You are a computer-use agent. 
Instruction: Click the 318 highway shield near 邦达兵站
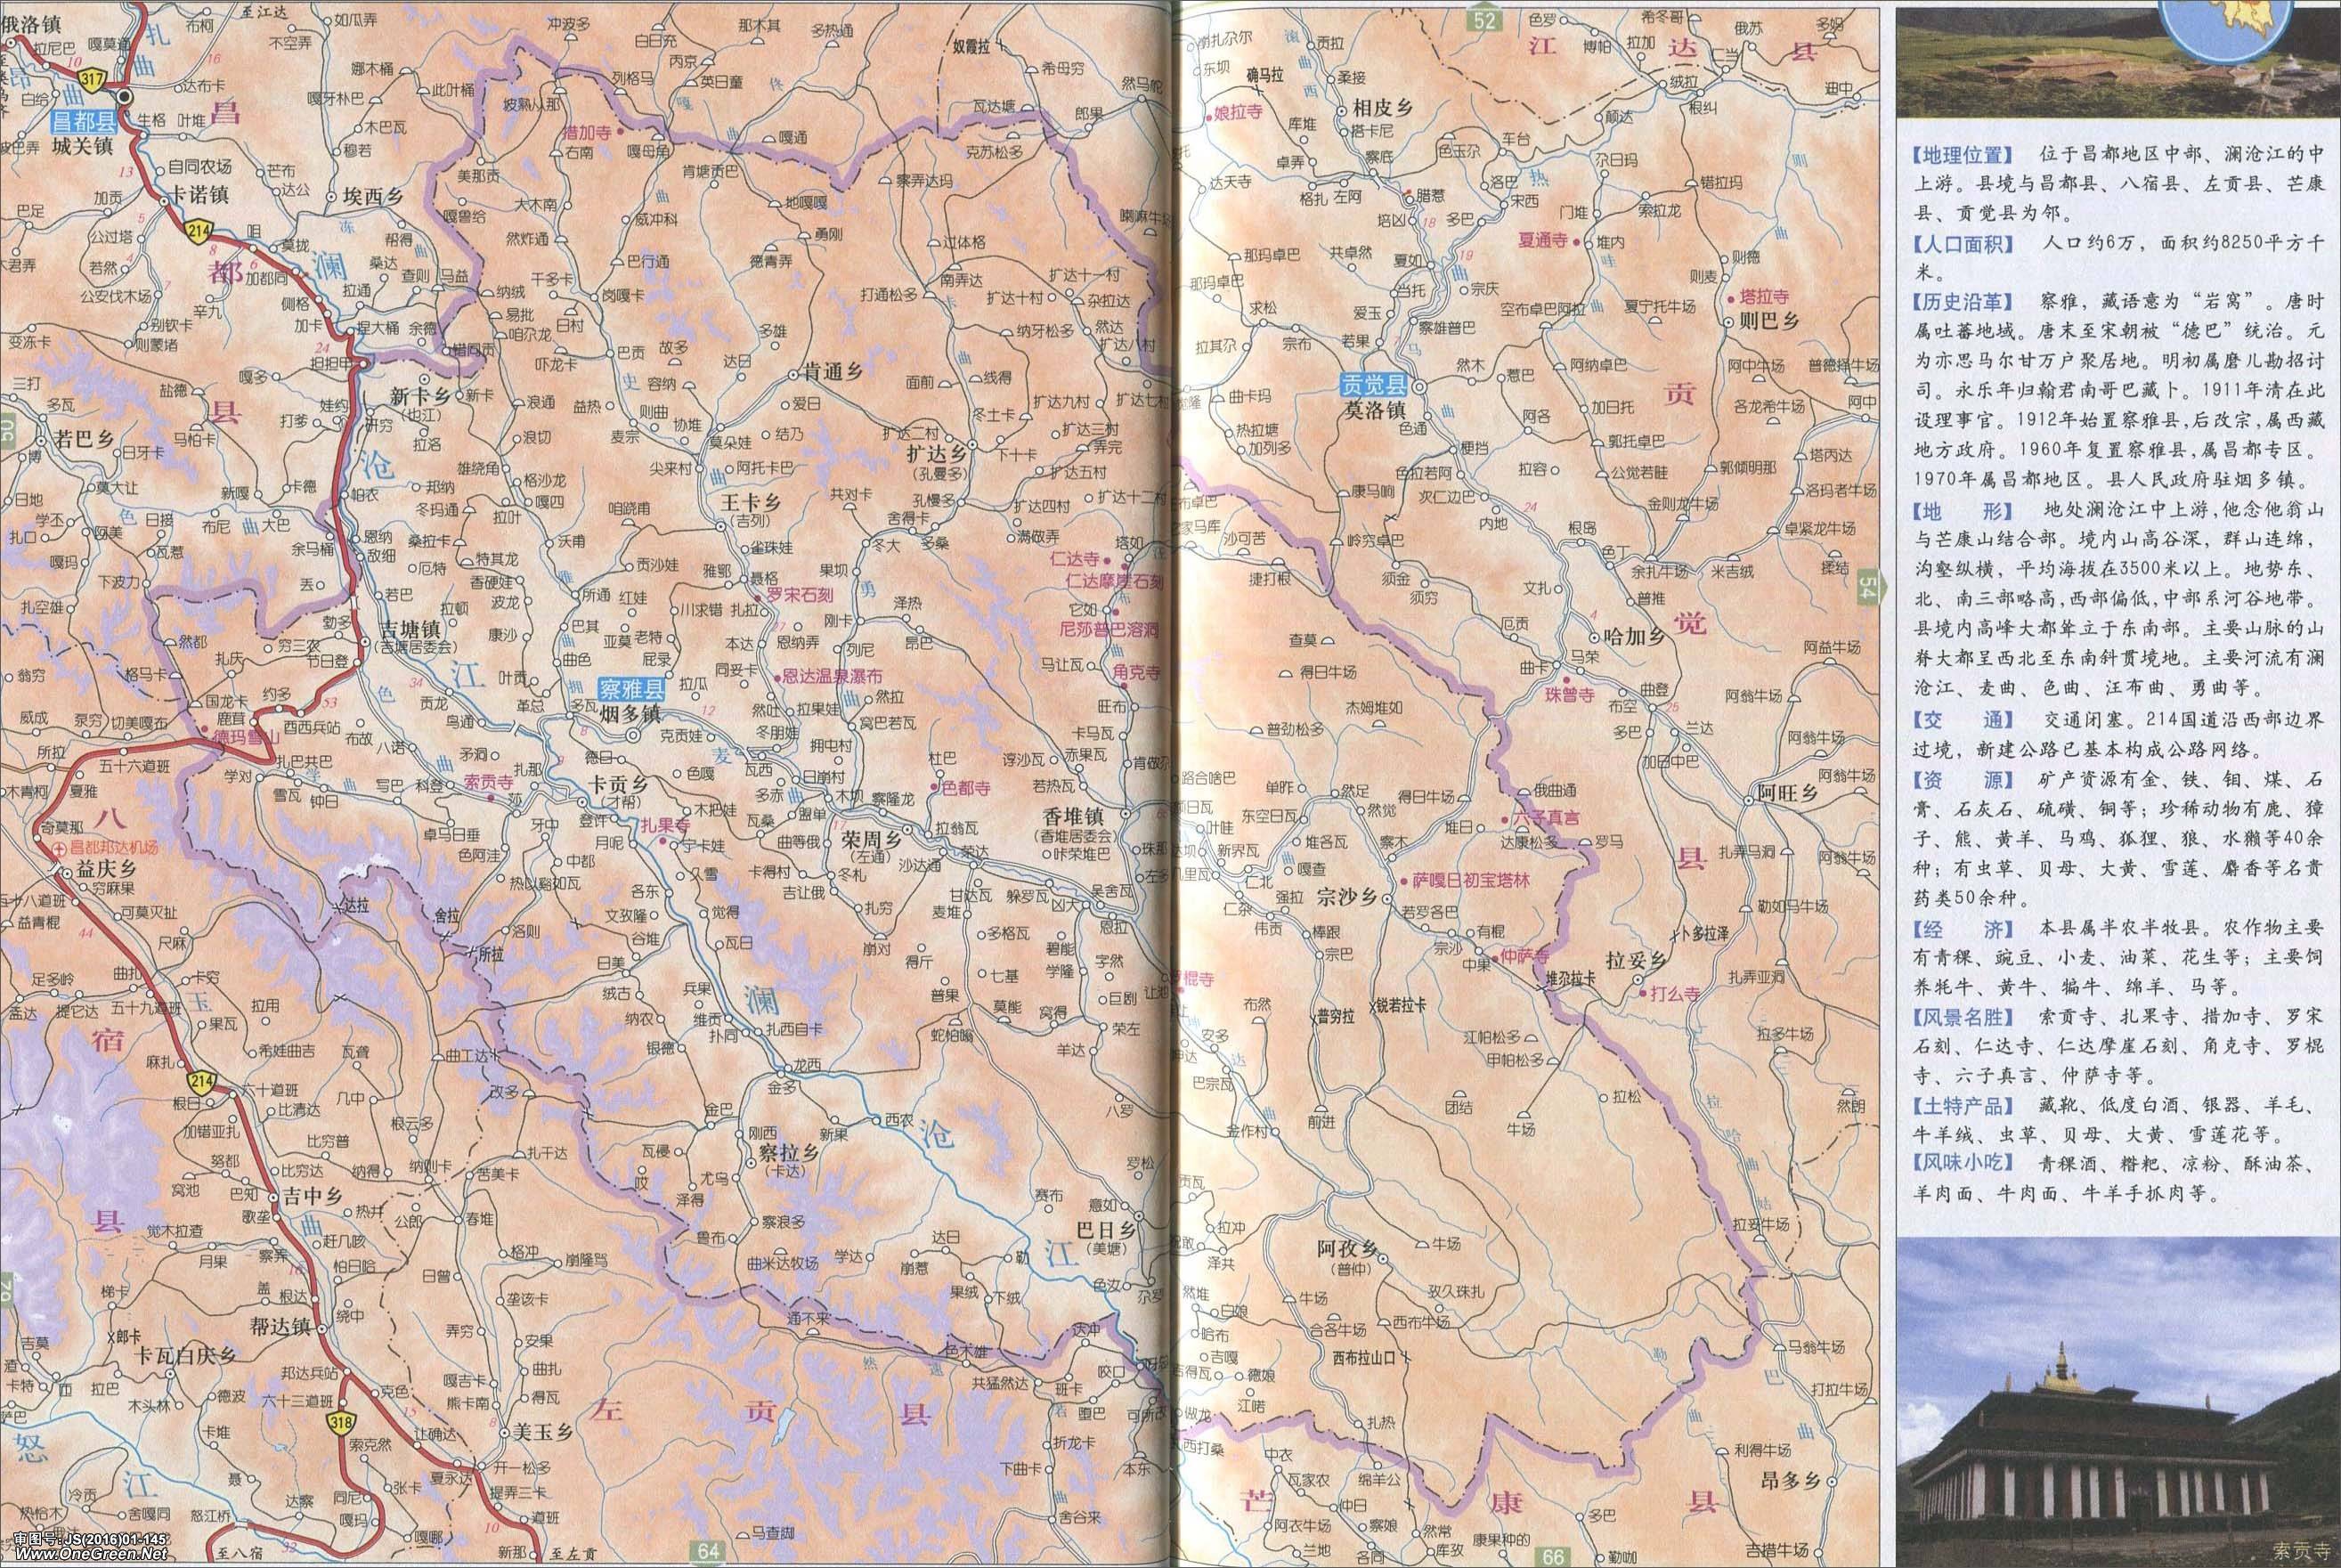pos(344,1422)
